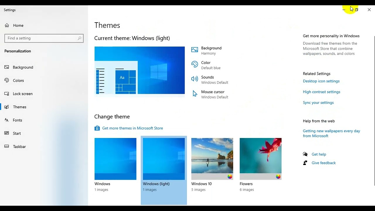Click the Mouse cursor arrow icon
Screen dimensions: 375x211
(x=195, y=94)
